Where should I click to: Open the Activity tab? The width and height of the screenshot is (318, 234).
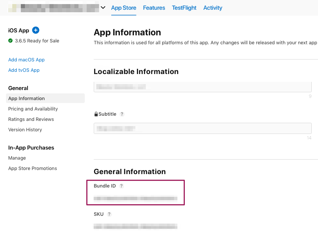(x=213, y=8)
